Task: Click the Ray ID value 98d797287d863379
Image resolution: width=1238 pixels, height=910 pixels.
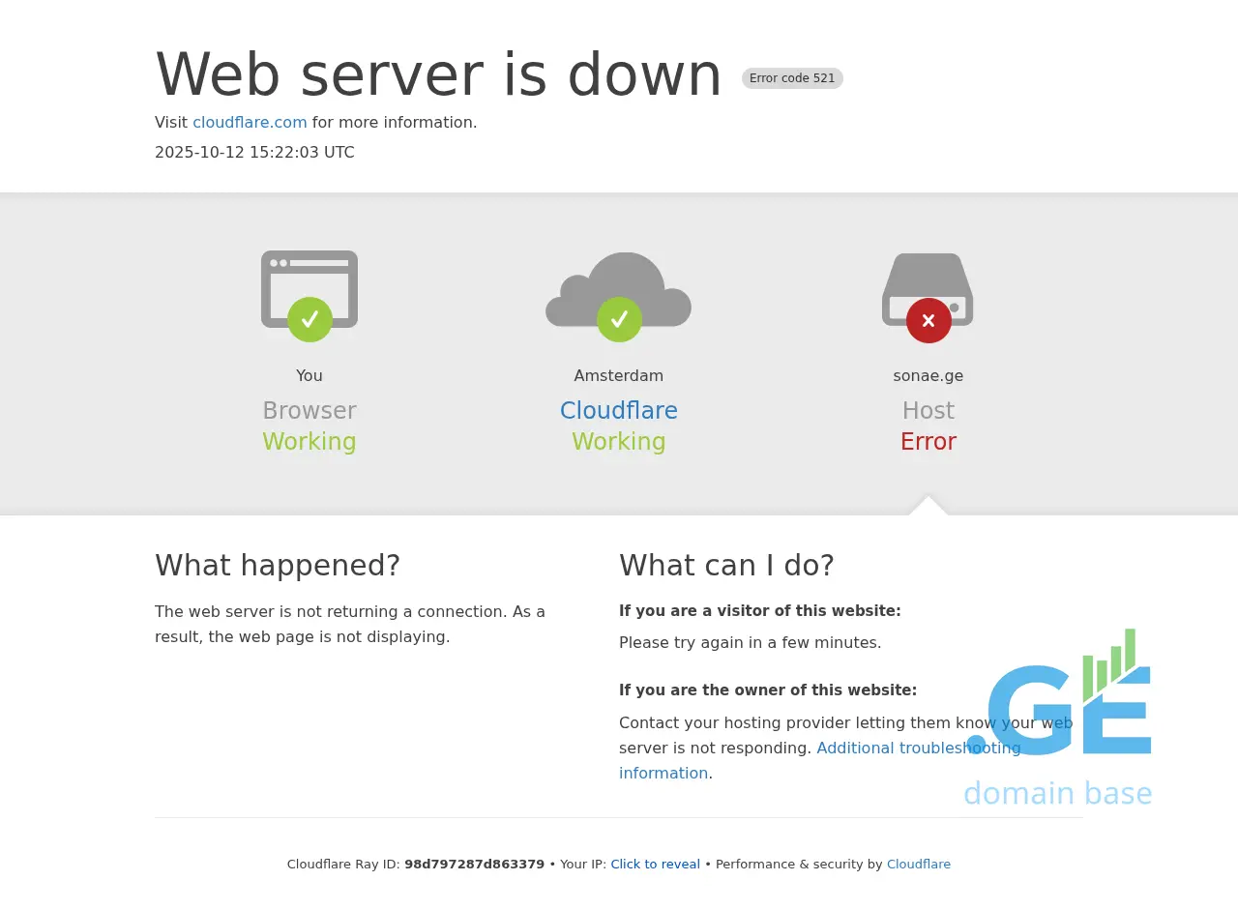Action: 474,865
